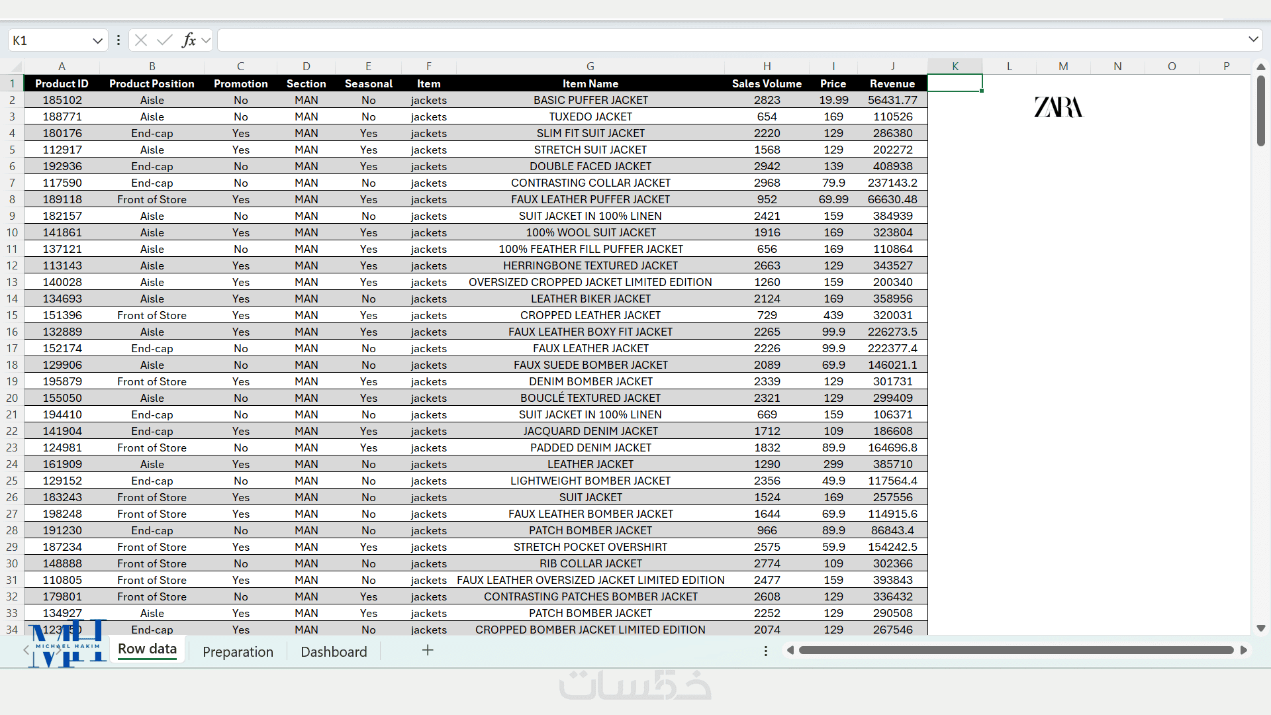Open the Dashboard sheet tab
1271x715 pixels.
(x=334, y=651)
